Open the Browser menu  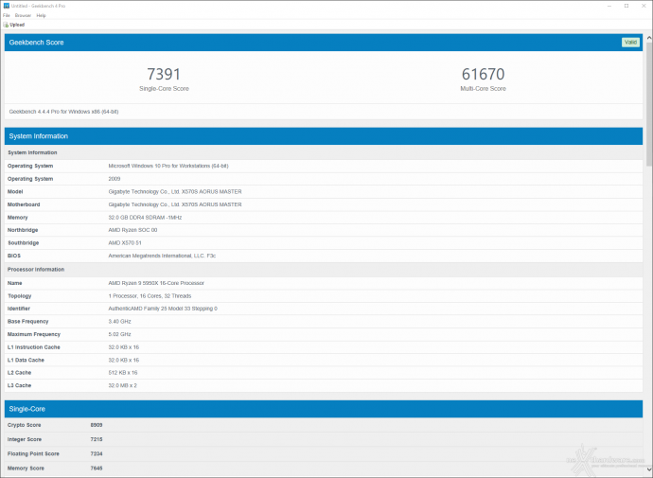[23, 15]
